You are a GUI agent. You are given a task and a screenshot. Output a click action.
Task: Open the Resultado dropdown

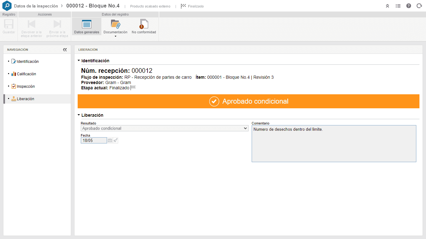click(x=164, y=128)
